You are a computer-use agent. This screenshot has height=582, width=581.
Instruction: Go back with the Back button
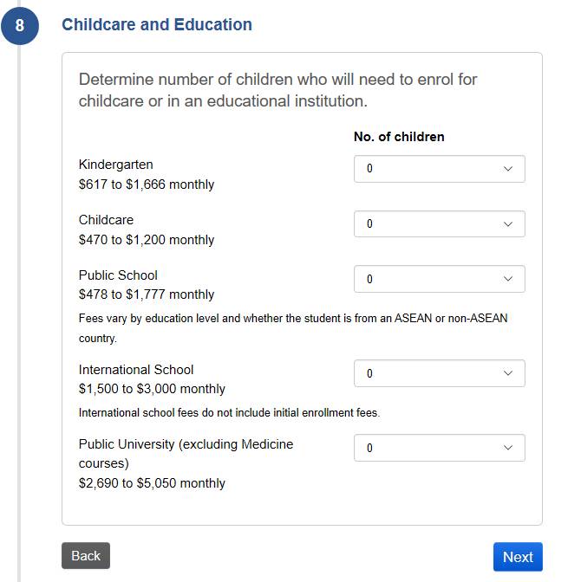click(86, 556)
